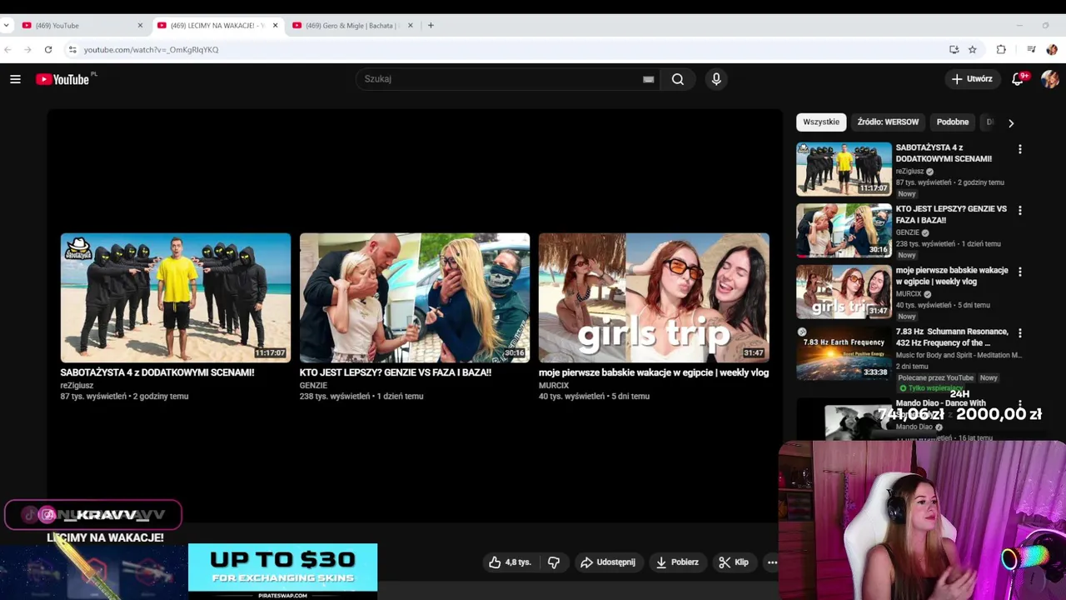Play end-screen SABOTAŻYSTA 4 video thumbnail

tap(176, 297)
